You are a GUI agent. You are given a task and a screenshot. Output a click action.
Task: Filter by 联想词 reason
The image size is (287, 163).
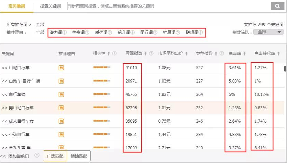[x=192, y=33]
